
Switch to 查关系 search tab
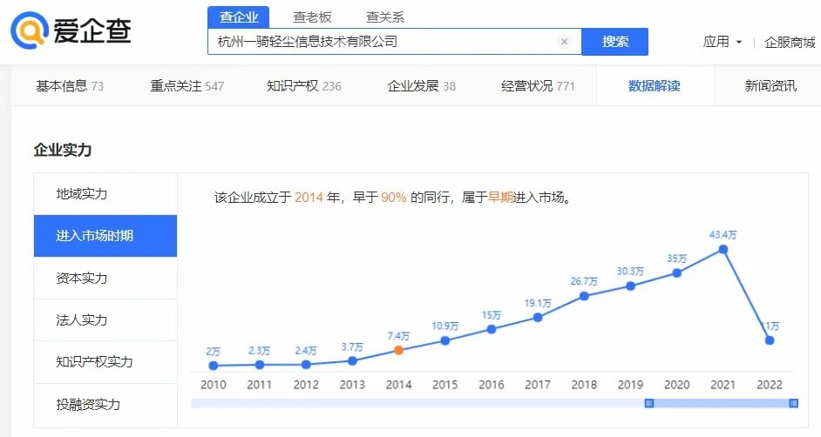384,17
